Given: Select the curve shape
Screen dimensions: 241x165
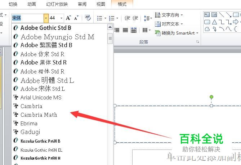Looking at the screenshot, I should 228,29.
